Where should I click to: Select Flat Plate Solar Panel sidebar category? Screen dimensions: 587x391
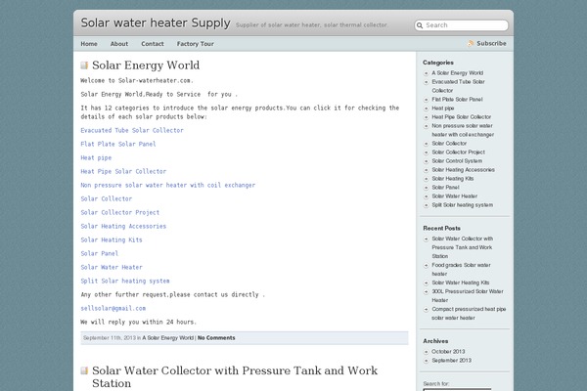(457, 100)
